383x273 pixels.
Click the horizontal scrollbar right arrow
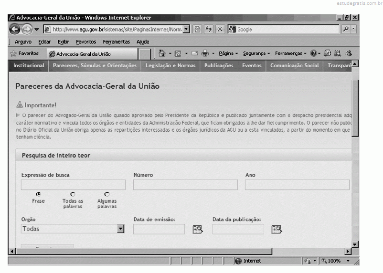click(x=348, y=251)
